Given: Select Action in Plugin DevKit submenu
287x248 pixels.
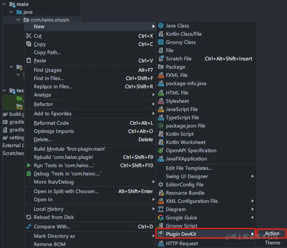Looking at the screenshot, I should coord(272,233).
